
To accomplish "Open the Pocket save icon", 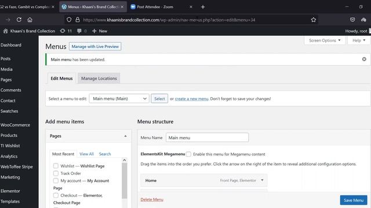I will click(352, 20).
